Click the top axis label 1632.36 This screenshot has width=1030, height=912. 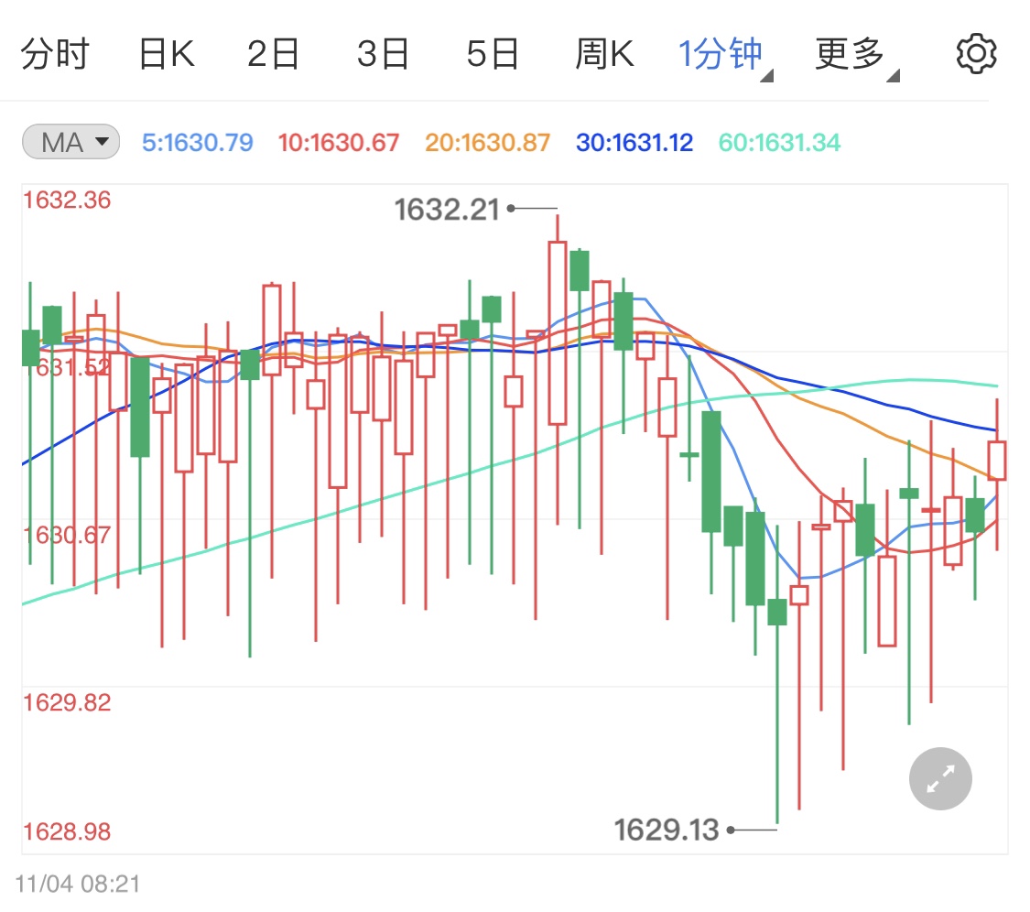click(x=67, y=200)
